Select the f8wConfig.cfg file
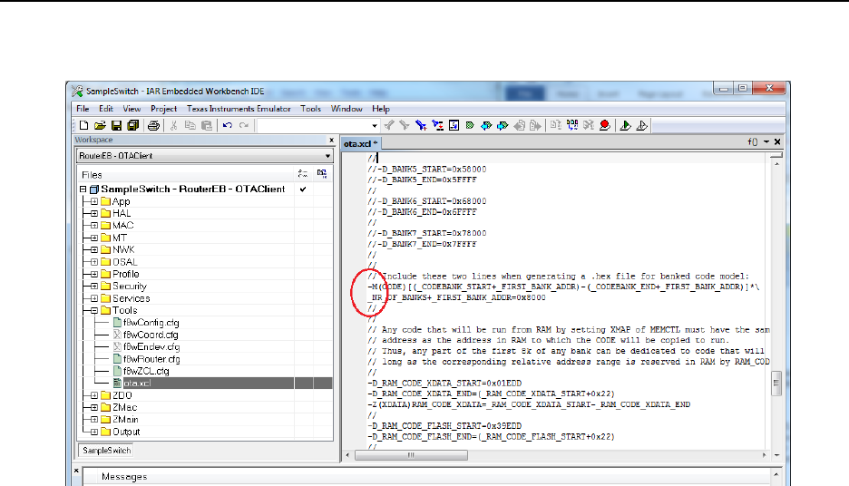The width and height of the screenshot is (849, 486). tap(151, 323)
